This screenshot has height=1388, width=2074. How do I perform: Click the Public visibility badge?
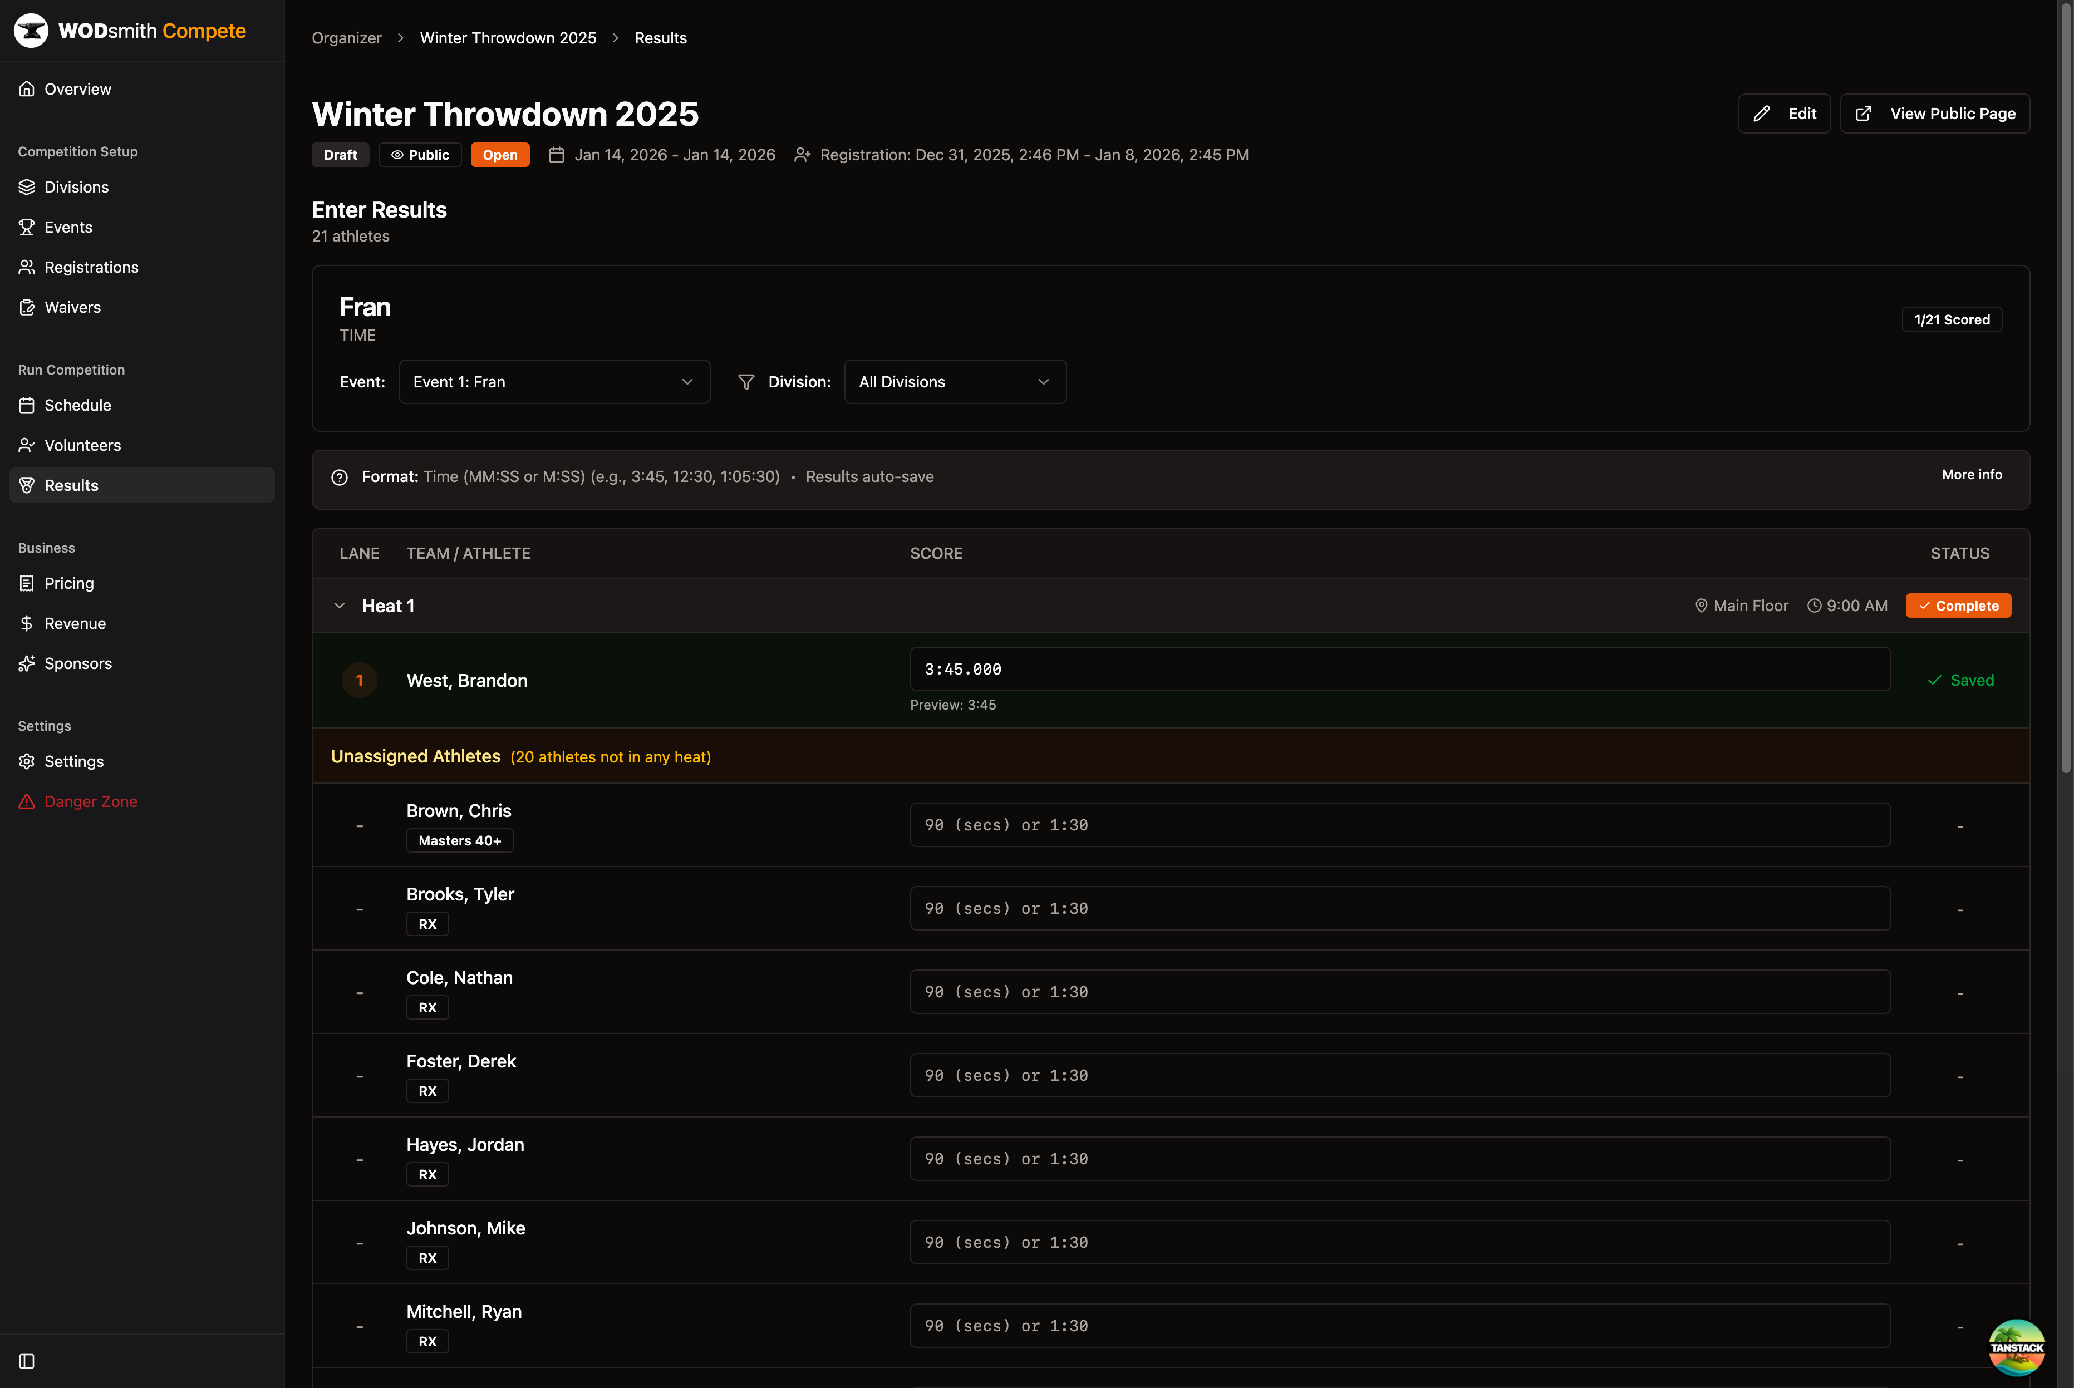pyautogui.click(x=420, y=155)
